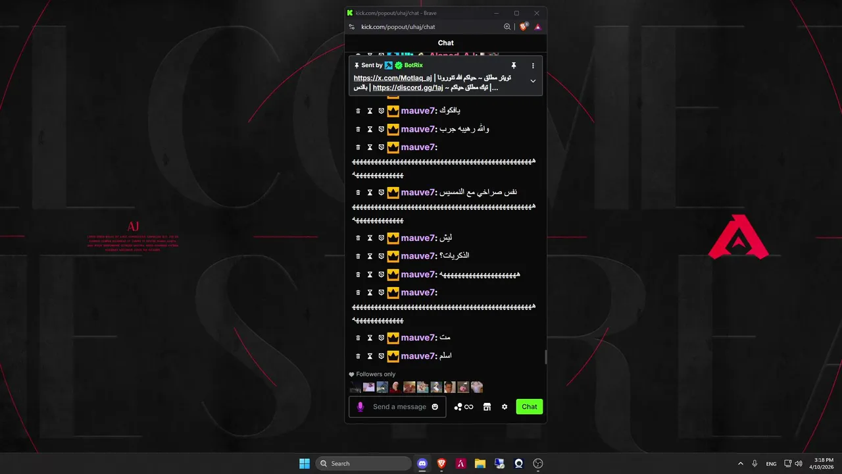
Task: Ban user on "نفس صراخي مع النمسيس" row
Action: (381, 193)
